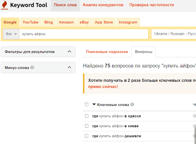Click keyword 'где купить айфон дешевле'

click(x=117, y=136)
